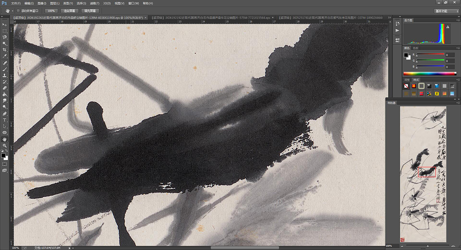Screen dimensions: 461x250
Task: Select the Eraser tool
Action: [x=4, y=88]
